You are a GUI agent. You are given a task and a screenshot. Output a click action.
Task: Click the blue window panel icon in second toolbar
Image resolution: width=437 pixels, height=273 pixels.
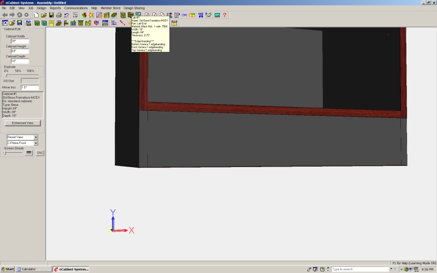coord(105,23)
